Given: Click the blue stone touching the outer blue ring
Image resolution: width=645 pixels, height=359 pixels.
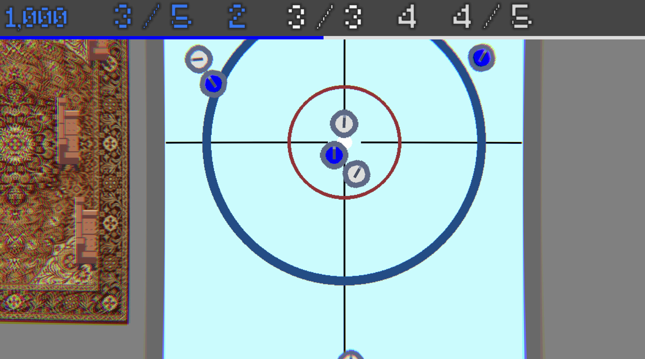Looking at the screenshot, I should click(214, 83).
